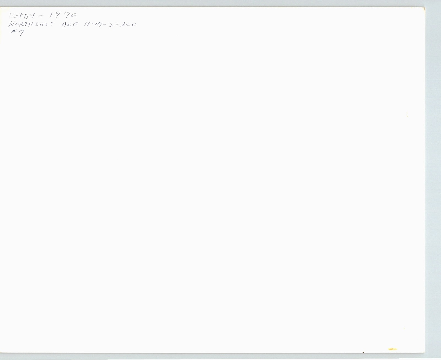441x360 pixels.
Task: Click the handwritten code ending in 200
Action: 109,24
